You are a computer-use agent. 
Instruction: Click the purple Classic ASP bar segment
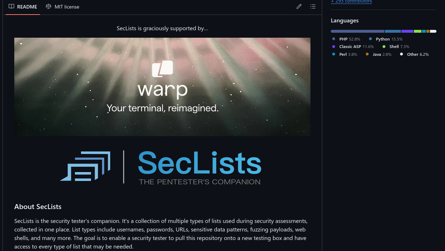[407, 31]
